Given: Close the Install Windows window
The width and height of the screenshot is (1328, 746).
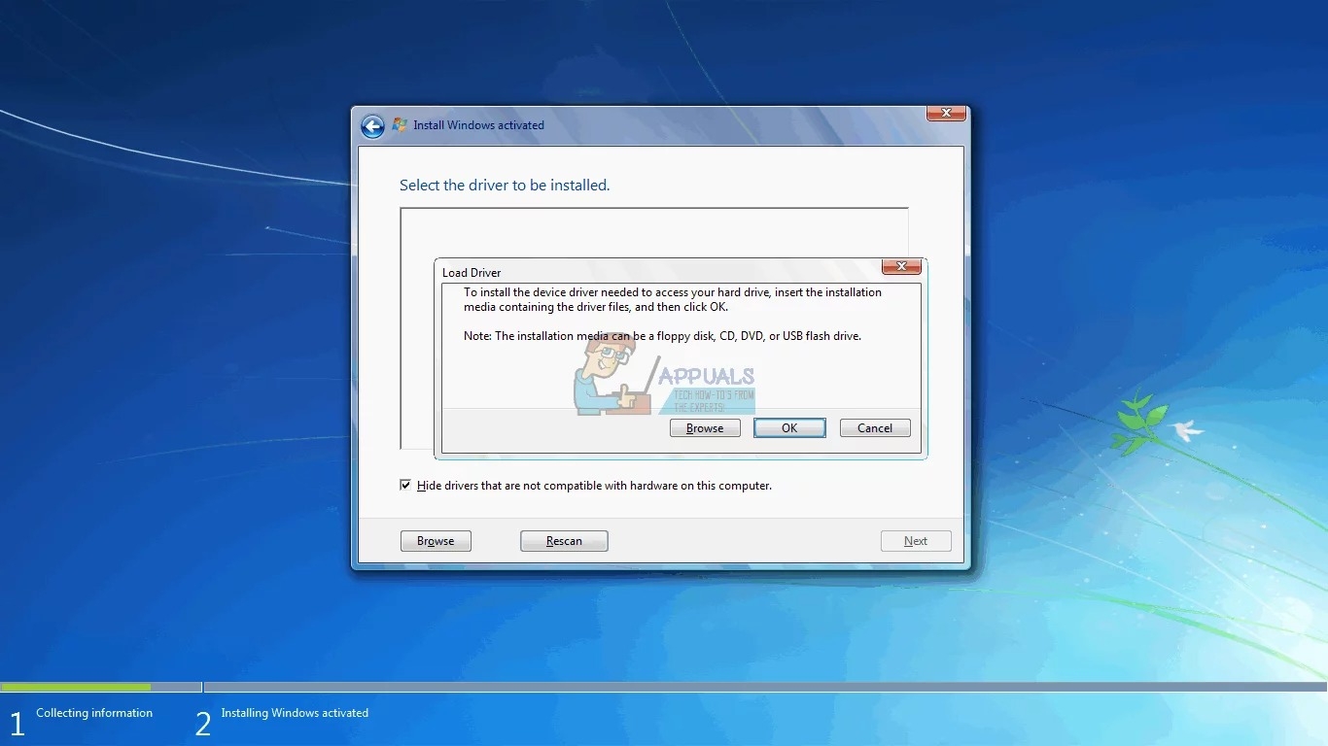Looking at the screenshot, I should point(946,114).
